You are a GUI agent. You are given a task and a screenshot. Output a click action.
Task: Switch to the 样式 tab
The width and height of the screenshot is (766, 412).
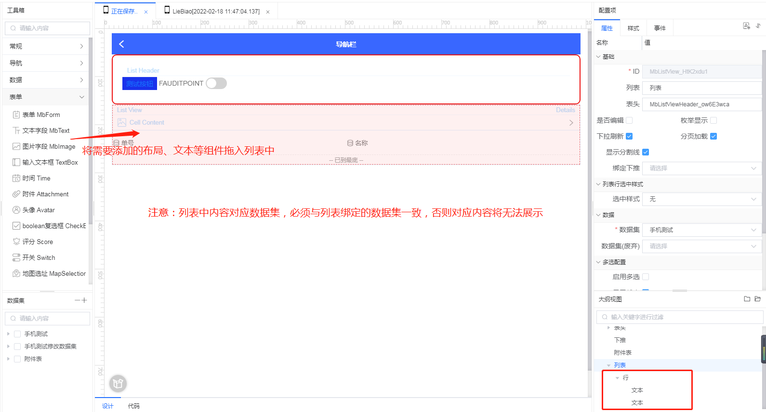(633, 28)
